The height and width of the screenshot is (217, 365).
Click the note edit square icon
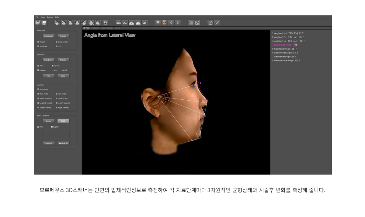[x=210, y=22]
